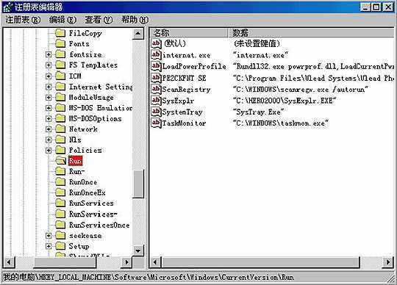Select the highlighted Run key label
397x285 pixels.
click(76, 161)
